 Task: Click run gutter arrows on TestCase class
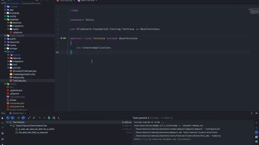(65, 38)
